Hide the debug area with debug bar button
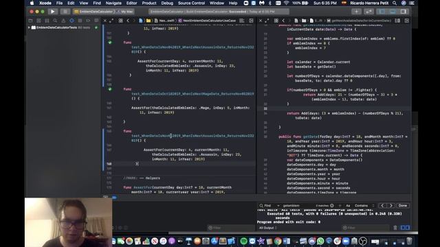440x247 pixels. [x=106, y=197]
